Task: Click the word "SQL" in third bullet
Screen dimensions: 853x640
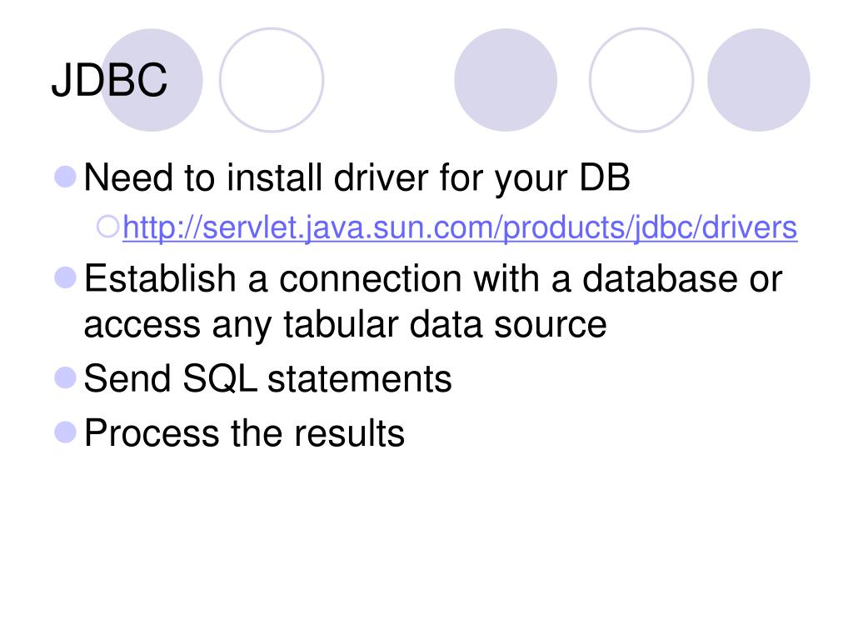Action: [219, 379]
